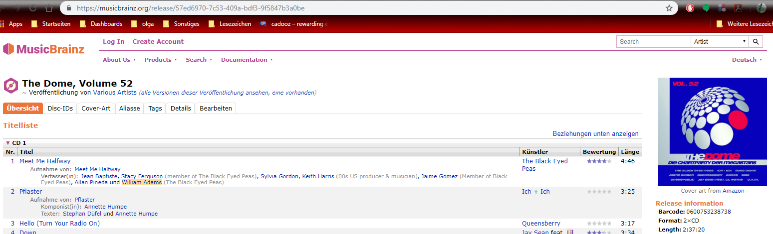
Task: Rate Hello (Turn Your Radio On) stars
Action: pos(599,224)
